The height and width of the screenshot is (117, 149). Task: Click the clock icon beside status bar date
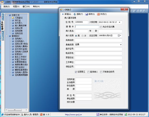126,114
